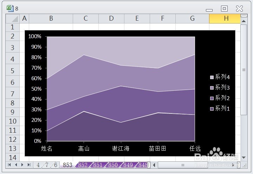Click the vertical scrollbar thumb

tap(244, 70)
